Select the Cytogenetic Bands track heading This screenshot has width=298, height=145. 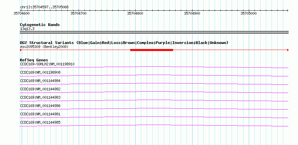pos(40,25)
